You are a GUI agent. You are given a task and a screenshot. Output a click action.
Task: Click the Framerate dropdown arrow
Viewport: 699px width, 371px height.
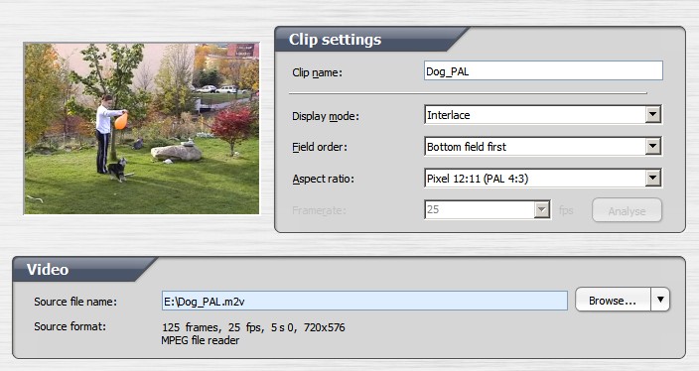coord(542,209)
